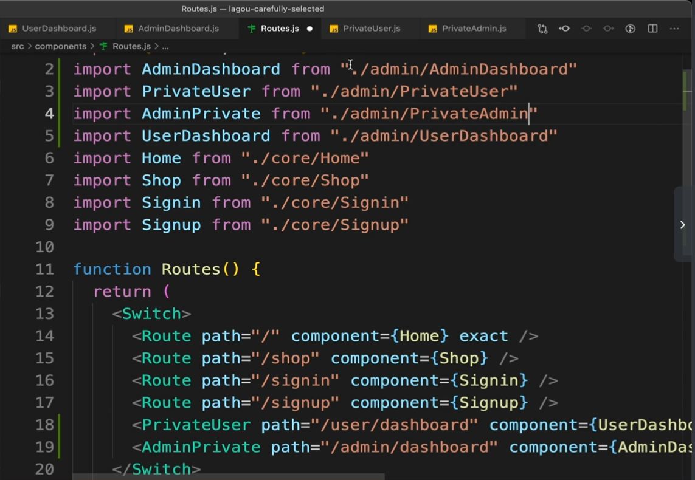Click the breadcrumb ellipsis symbol segment
Screen dimensions: 695x480
point(165,47)
